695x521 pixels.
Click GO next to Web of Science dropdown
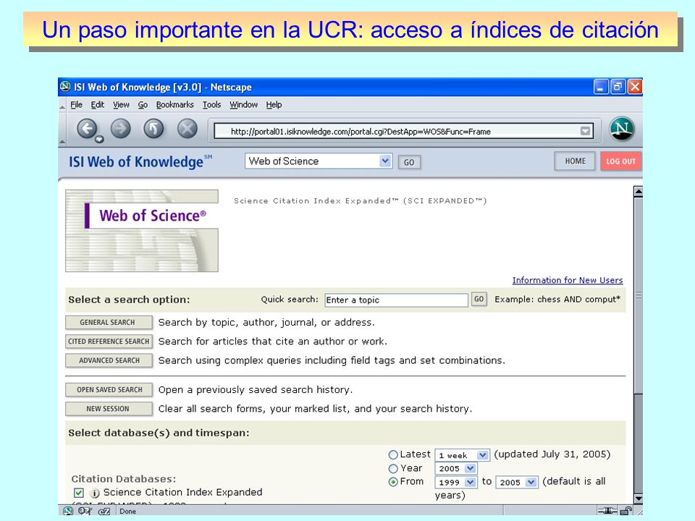409,162
